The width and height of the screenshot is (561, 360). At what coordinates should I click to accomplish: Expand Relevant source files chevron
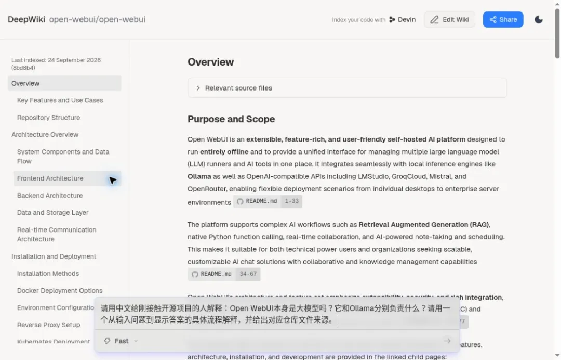(x=198, y=88)
